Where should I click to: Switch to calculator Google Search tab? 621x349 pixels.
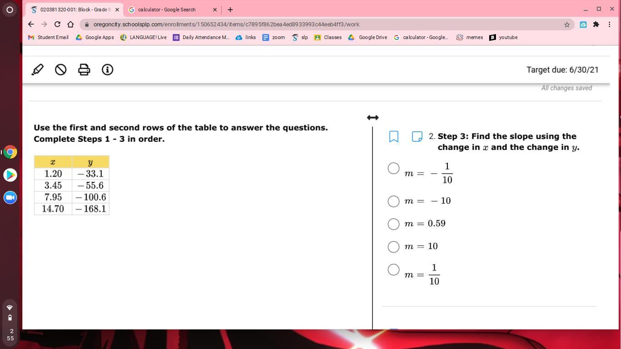(x=173, y=10)
